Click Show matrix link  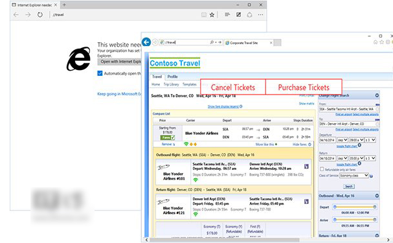306,103
